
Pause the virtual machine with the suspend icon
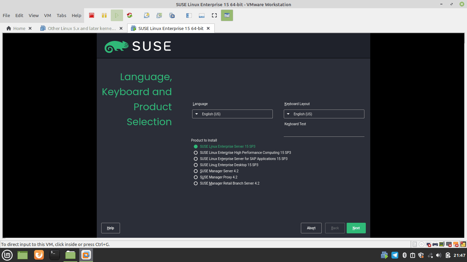(x=104, y=15)
